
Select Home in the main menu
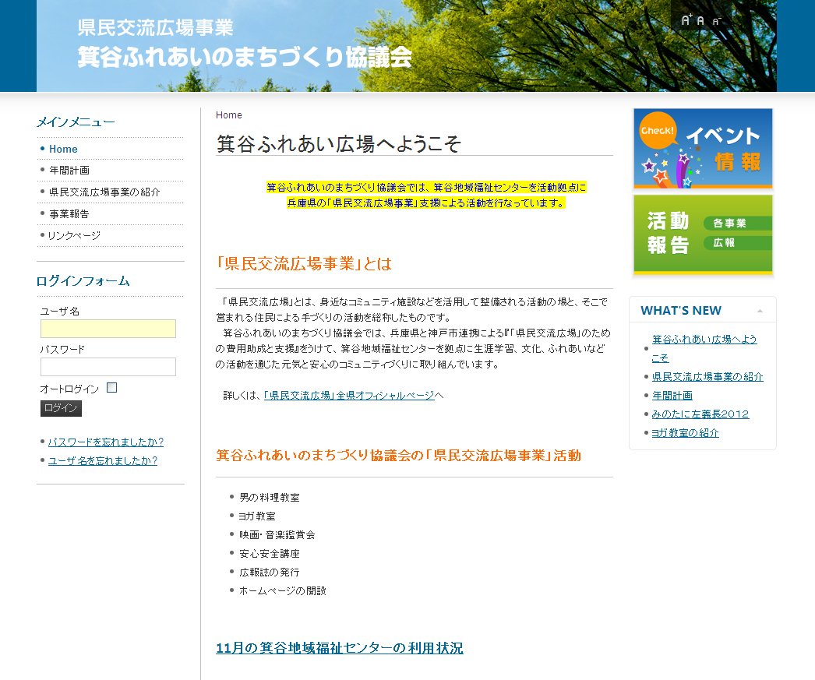tap(63, 149)
